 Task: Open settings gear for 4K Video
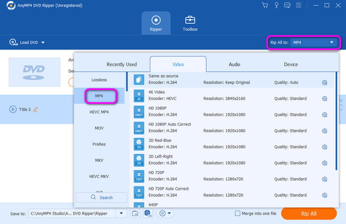(x=324, y=98)
